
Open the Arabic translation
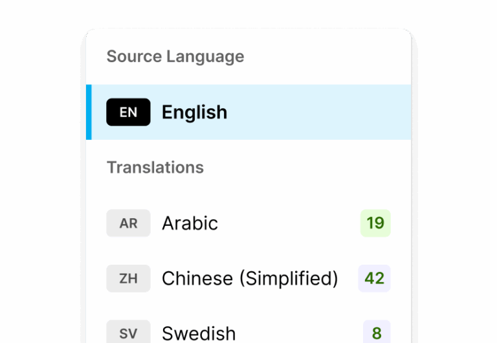pyautogui.click(x=190, y=223)
